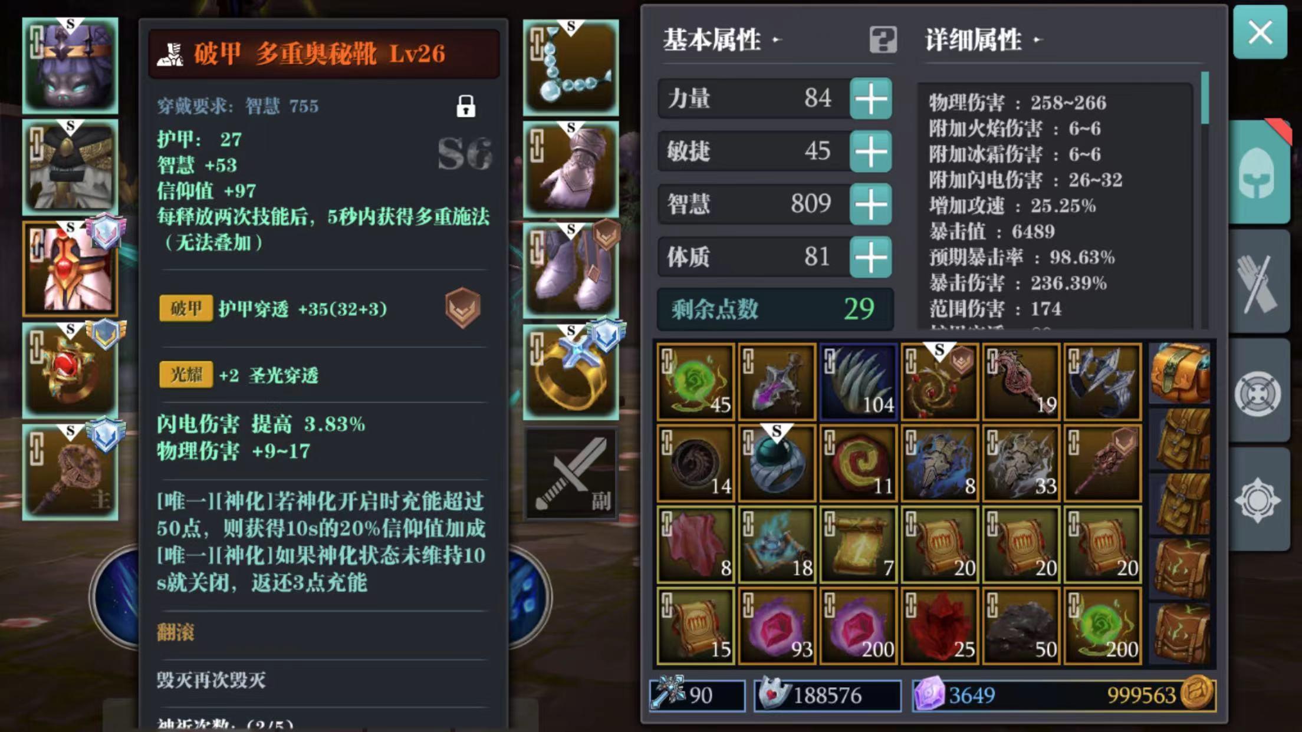Open the gloves and sword side tab
The image size is (1302, 732).
[x=1260, y=282]
